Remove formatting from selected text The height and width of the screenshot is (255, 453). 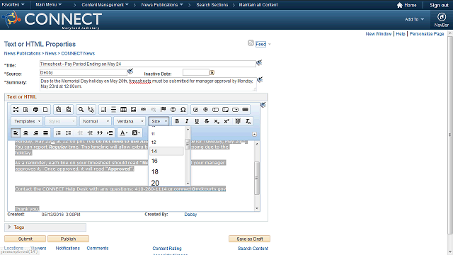[248, 121]
